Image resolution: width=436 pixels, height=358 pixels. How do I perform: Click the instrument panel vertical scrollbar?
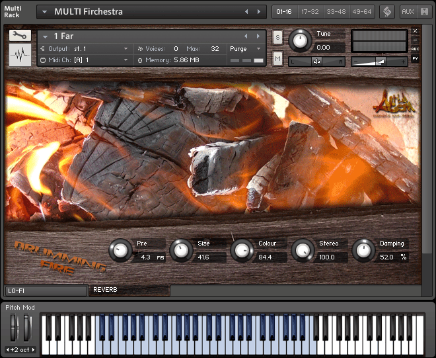coord(425,140)
